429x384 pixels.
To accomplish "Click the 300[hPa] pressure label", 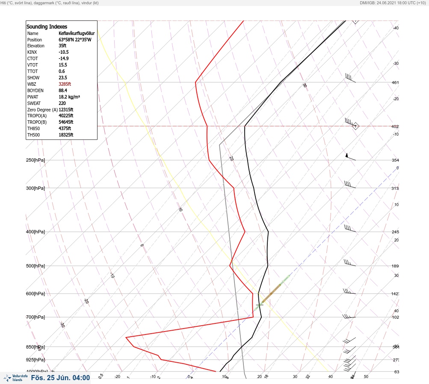I will [x=36, y=188].
